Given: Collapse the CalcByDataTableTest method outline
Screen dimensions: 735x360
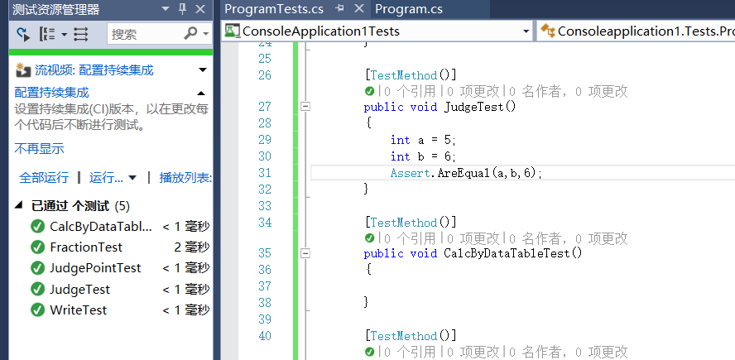Looking at the screenshot, I should click(x=305, y=253).
